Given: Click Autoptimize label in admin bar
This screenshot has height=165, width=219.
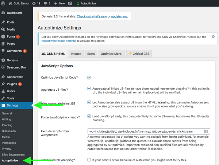Looking at the screenshot, I should [88, 3].
